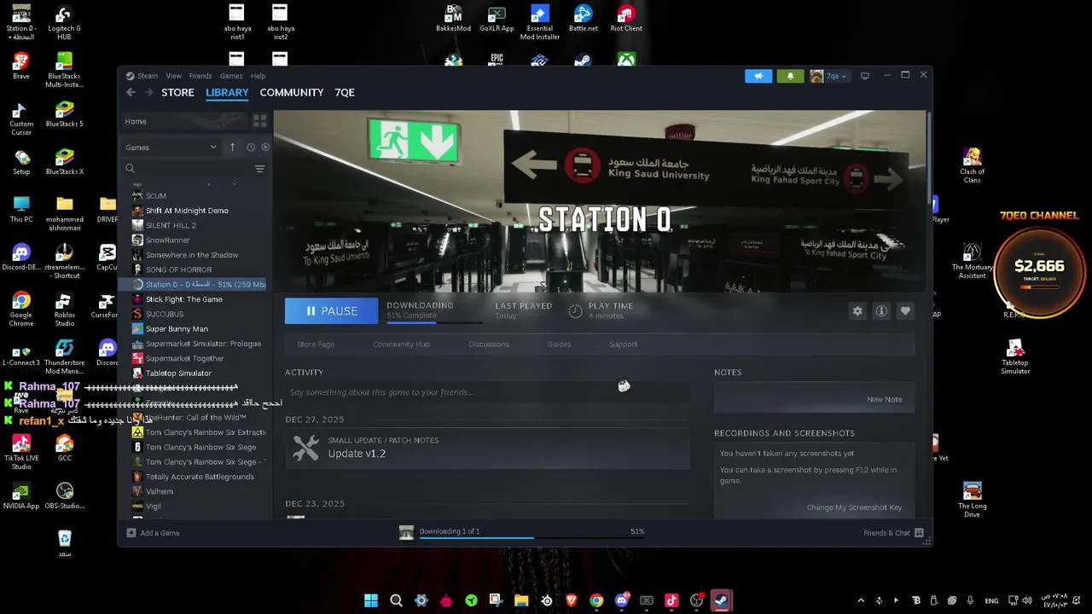Viewport: 1092px width, 614px height.
Task: Open the Station 0 Store Page link
Action: [316, 345]
